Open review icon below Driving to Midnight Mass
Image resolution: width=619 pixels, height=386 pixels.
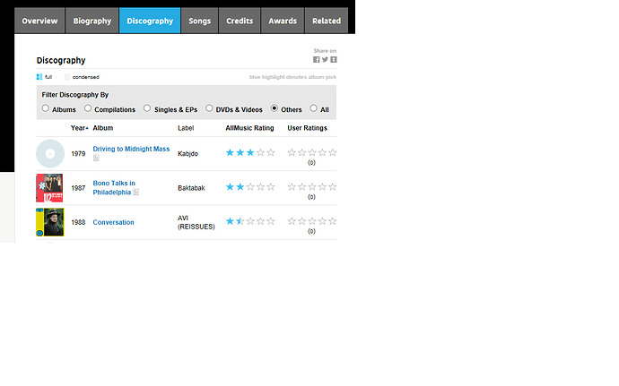pyautogui.click(x=96, y=158)
